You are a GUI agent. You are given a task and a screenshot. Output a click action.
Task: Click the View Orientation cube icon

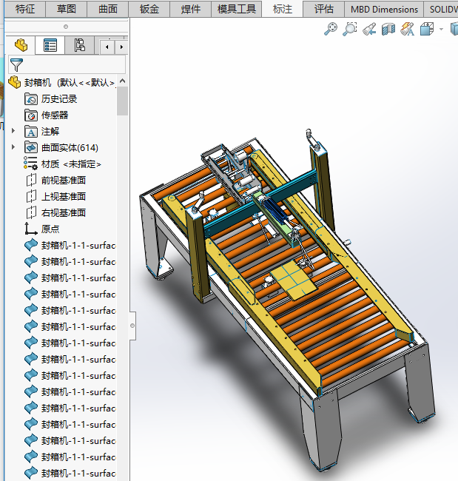(x=427, y=29)
